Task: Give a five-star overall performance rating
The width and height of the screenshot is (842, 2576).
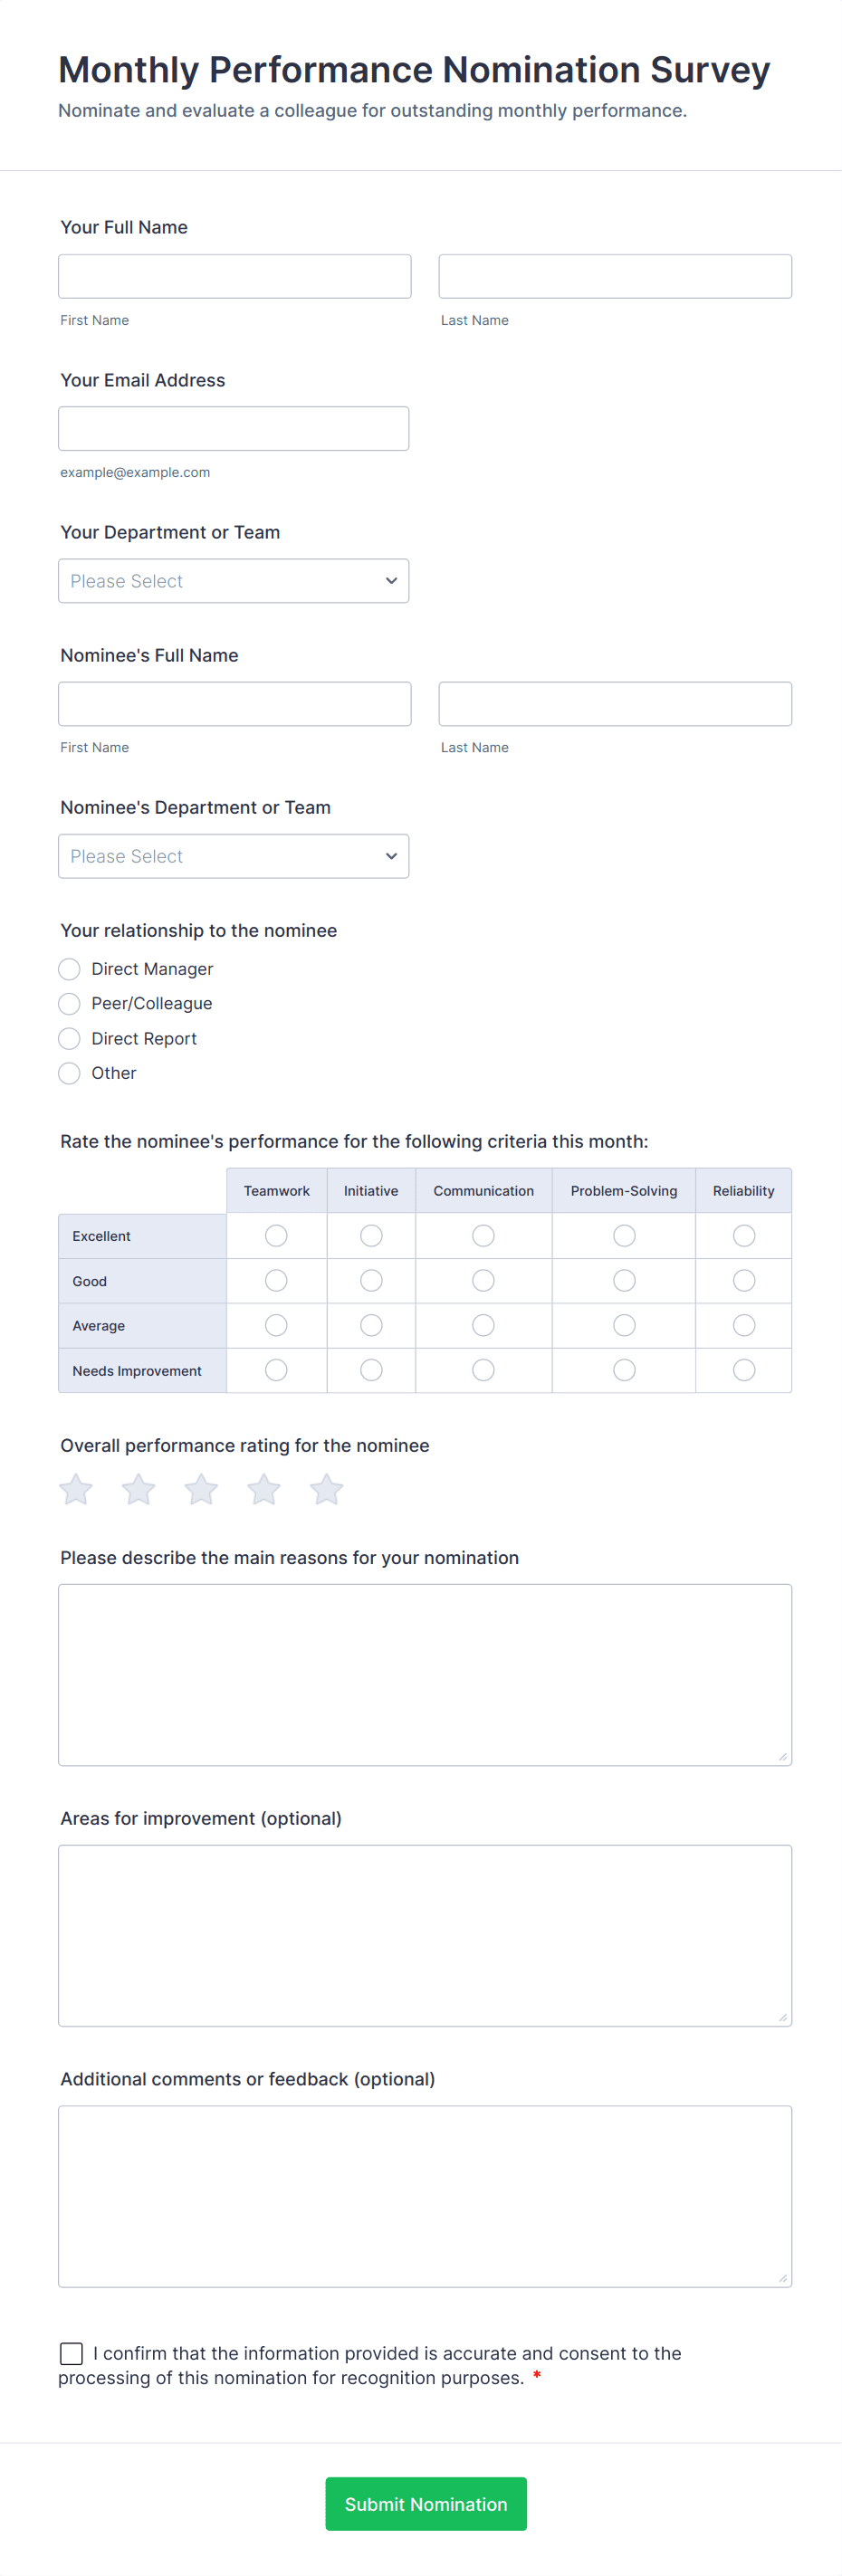Action: pos(326,1489)
